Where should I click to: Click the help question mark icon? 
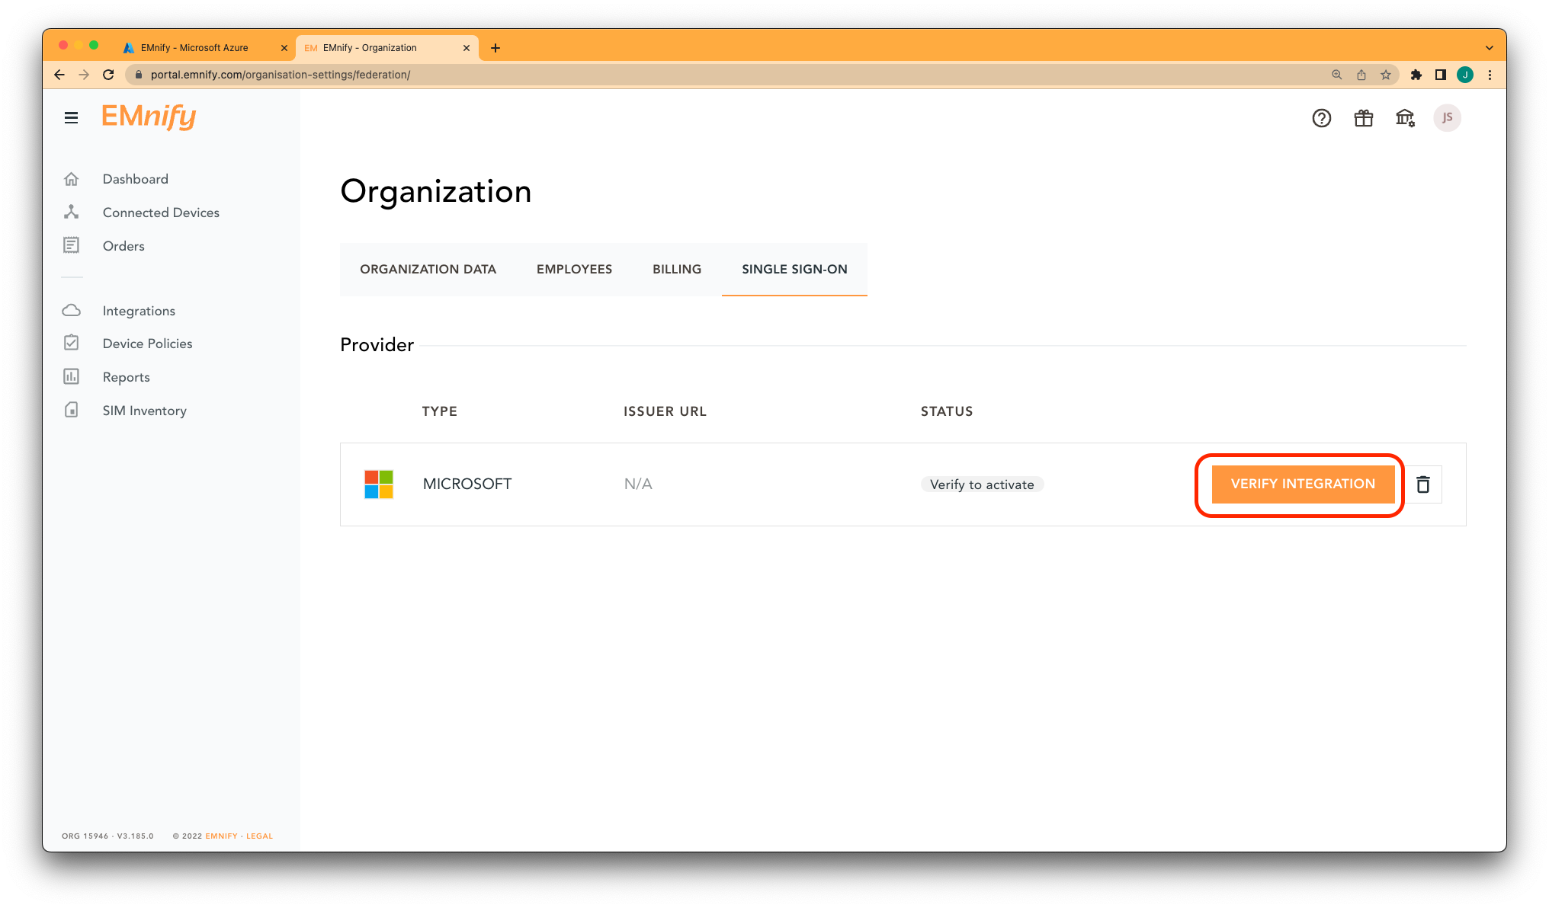1321,118
